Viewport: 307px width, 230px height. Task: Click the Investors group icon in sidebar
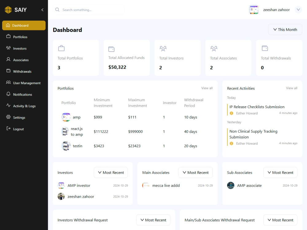pyautogui.click(x=8, y=48)
